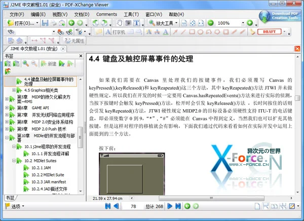Open the 工具(T) menu
This screenshot has height=221, width=304.
pos(131,14)
